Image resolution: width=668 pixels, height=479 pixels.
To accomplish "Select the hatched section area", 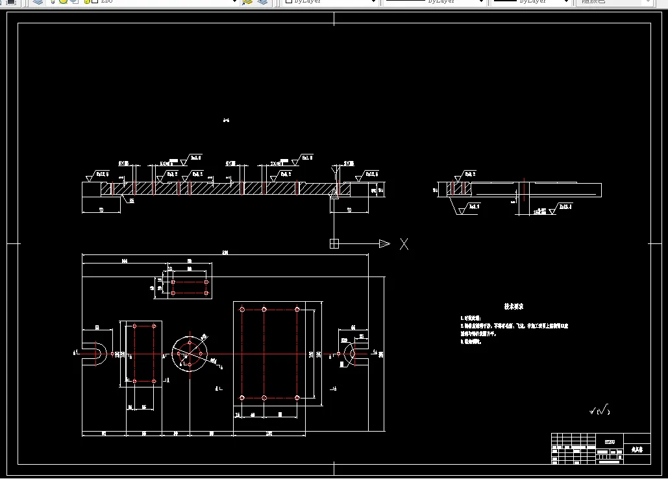I will pyautogui.click(x=226, y=189).
